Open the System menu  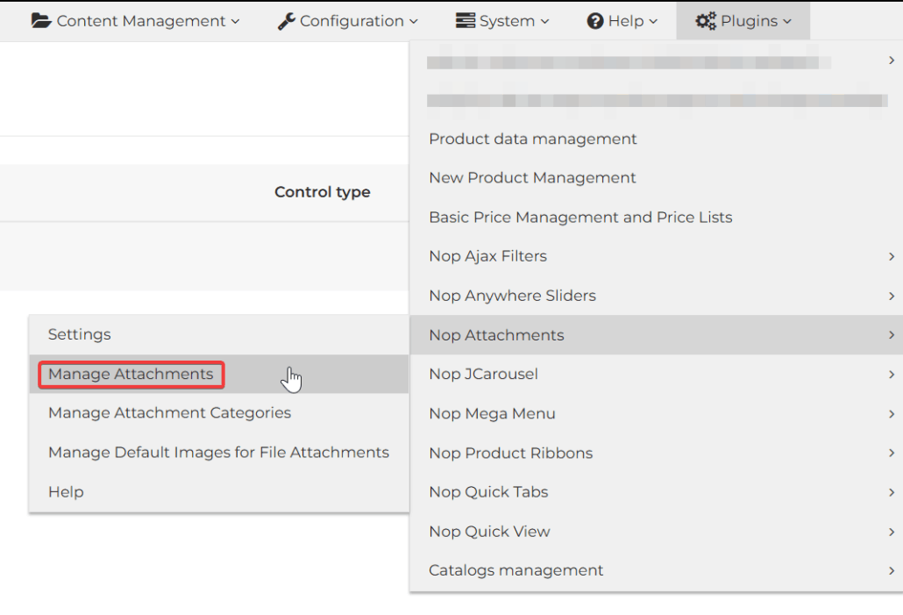point(502,21)
